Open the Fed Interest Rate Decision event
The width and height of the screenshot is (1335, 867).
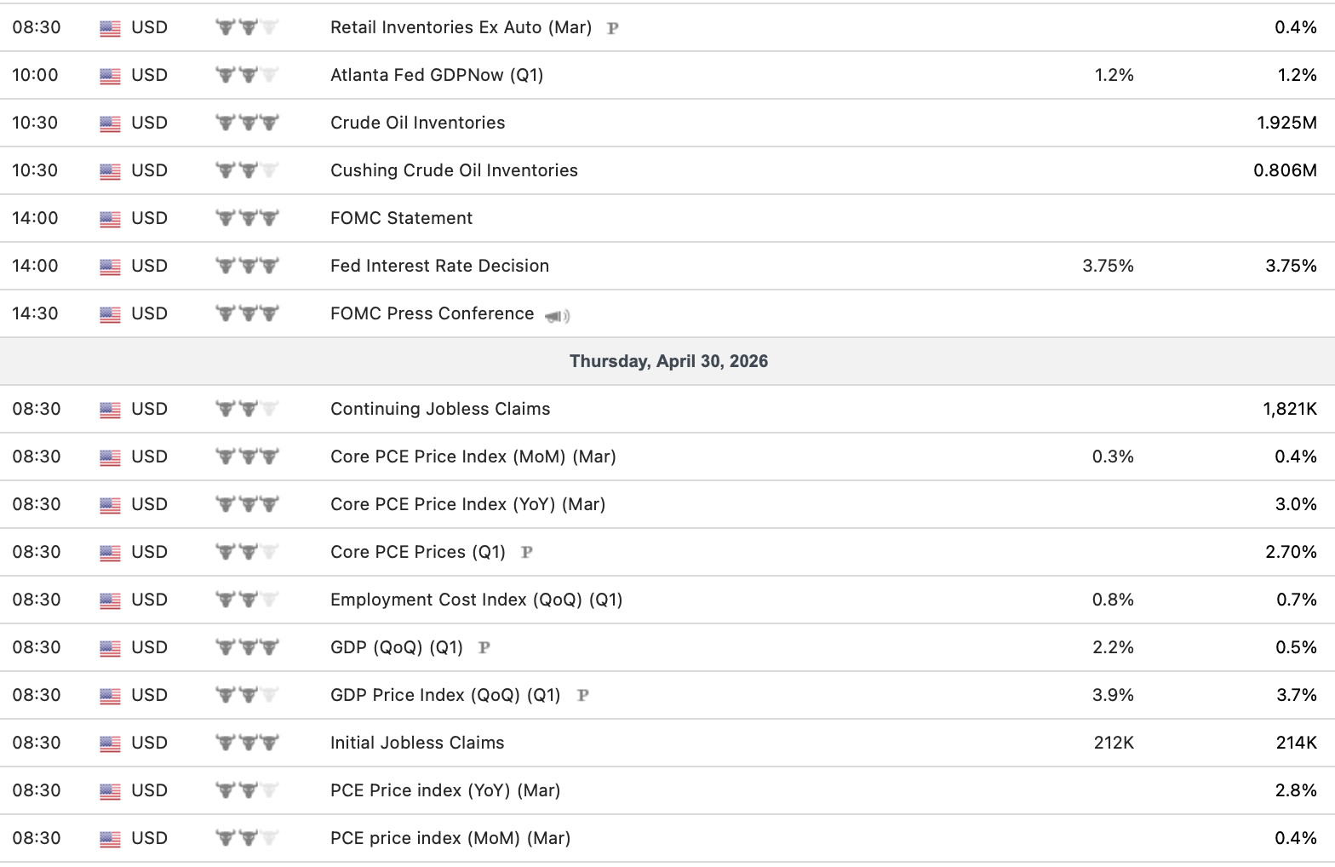439,266
